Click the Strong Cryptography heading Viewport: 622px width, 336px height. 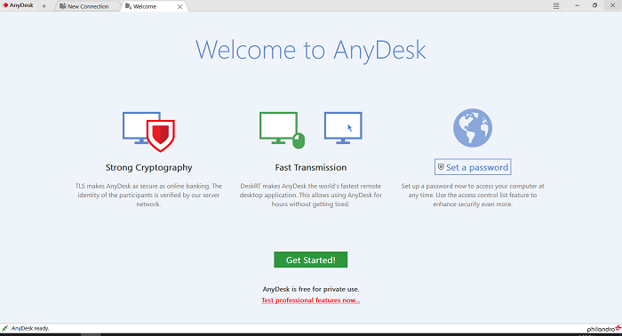click(x=148, y=167)
